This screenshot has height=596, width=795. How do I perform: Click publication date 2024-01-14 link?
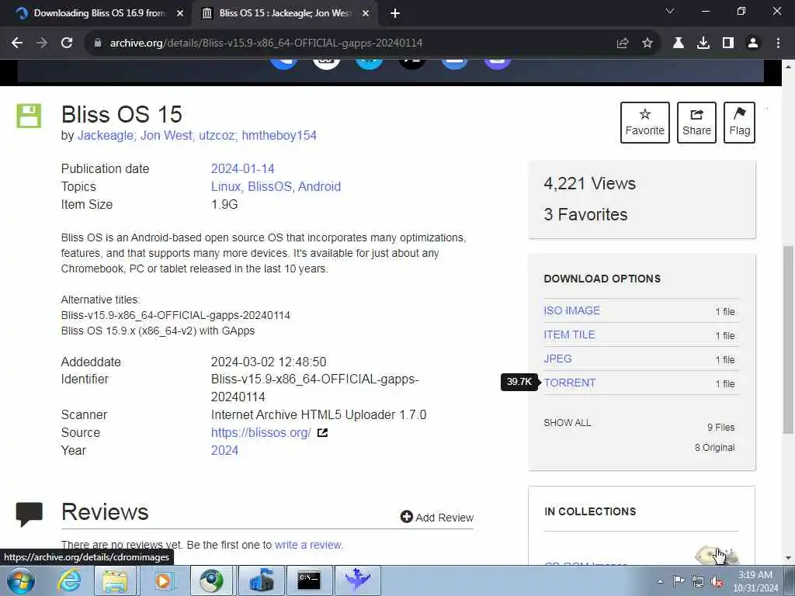[x=242, y=168]
